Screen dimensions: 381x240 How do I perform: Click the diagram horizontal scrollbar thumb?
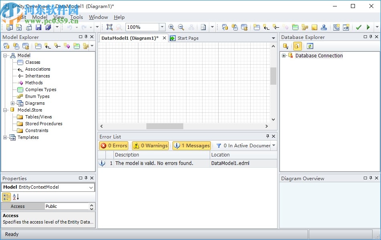coord(165,126)
